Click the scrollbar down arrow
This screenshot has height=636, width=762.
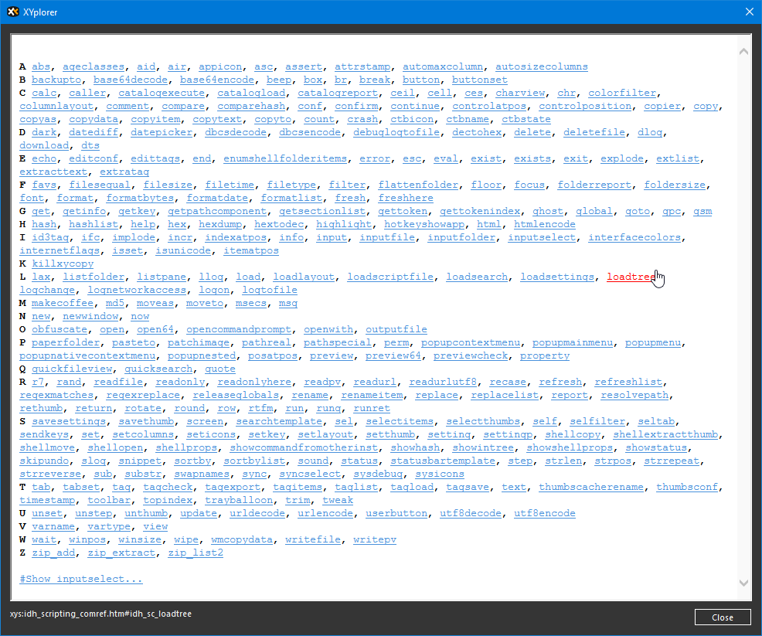tap(743, 583)
